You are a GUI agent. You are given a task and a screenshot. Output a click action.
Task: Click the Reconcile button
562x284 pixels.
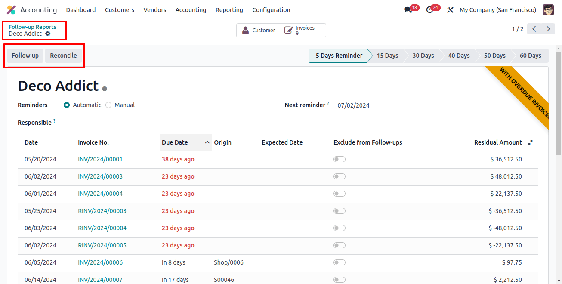pyautogui.click(x=63, y=56)
